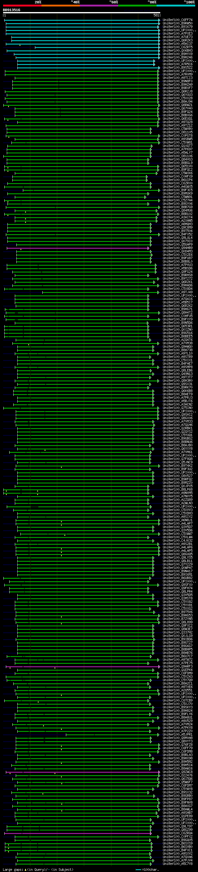Select hit UniRef100_B9RW50
Image resolution: width=198 pixels, height=872 pixels.
coord(178,24)
